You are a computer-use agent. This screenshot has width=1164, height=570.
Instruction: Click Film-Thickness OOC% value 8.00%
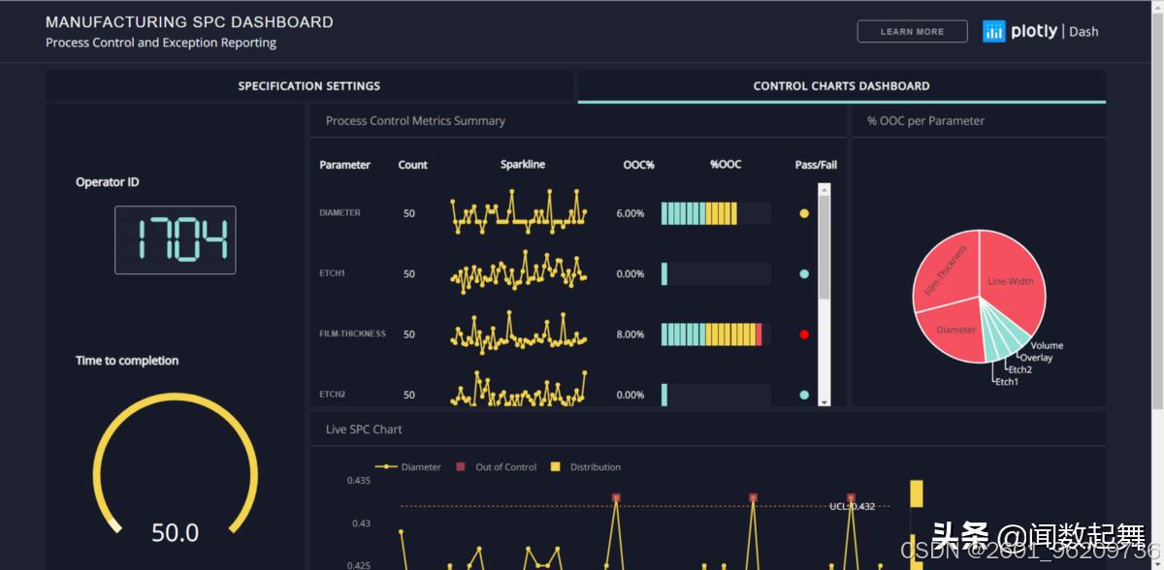(x=630, y=334)
